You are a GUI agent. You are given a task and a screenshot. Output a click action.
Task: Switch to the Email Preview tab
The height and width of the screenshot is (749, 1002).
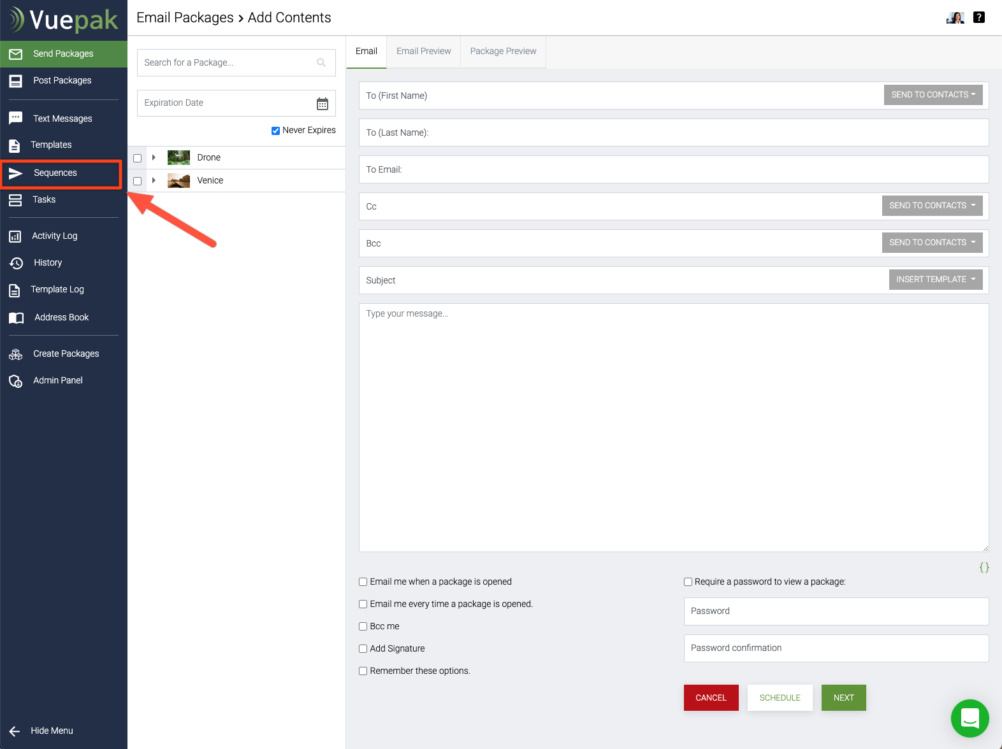tap(423, 52)
